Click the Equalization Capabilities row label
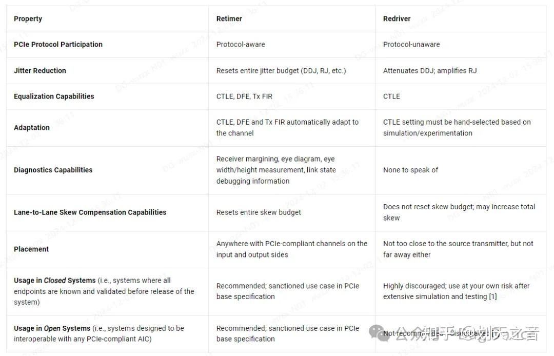This screenshot has height=356, width=554. 54,96
